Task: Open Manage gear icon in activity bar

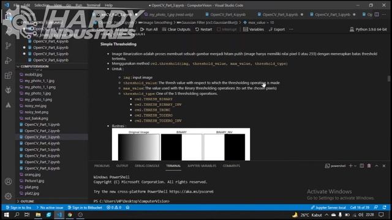Action: 8,196
